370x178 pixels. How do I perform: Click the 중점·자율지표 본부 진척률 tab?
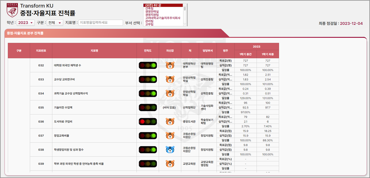(x=26, y=33)
